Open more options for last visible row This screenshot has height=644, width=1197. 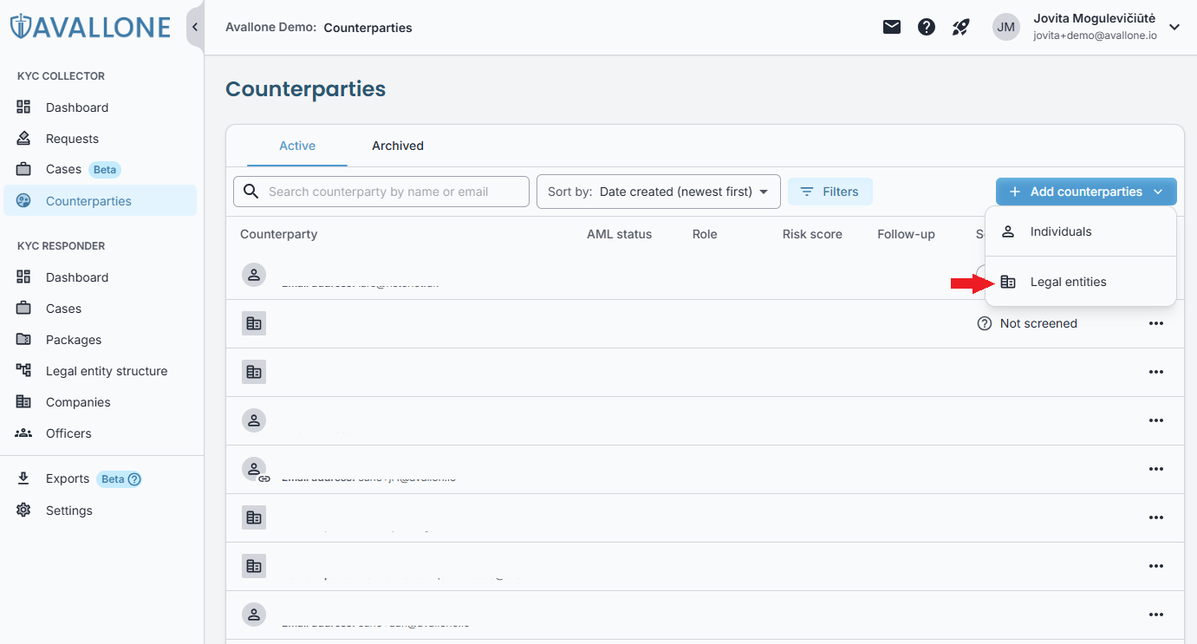point(1155,615)
